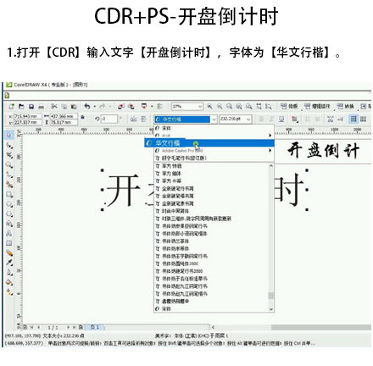
Task: Click the Open file toolbar icon
Action: [21, 107]
